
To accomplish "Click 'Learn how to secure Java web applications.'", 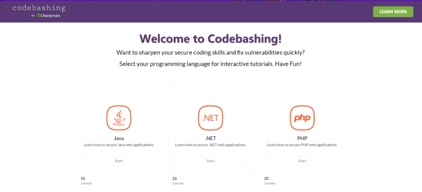I will (119, 145).
